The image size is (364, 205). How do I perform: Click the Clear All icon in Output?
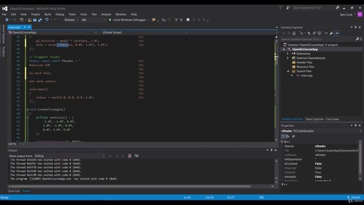click(x=130, y=155)
